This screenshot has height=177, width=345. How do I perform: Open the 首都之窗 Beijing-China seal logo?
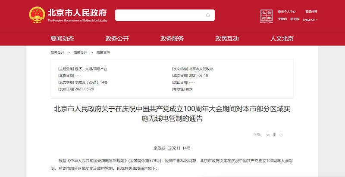[x=267, y=16]
